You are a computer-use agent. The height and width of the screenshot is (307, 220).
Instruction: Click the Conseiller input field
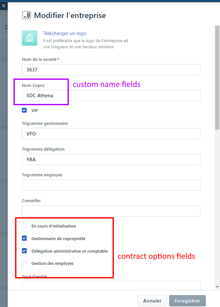point(111,211)
